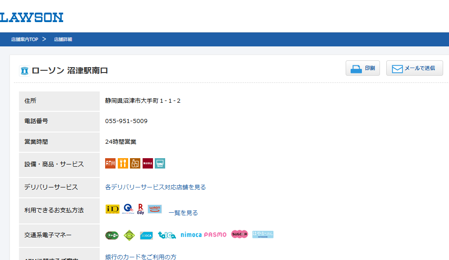This screenshot has height=260, width=449.
Task: Click the ATM service icon
Action: click(x=110, y=163)
